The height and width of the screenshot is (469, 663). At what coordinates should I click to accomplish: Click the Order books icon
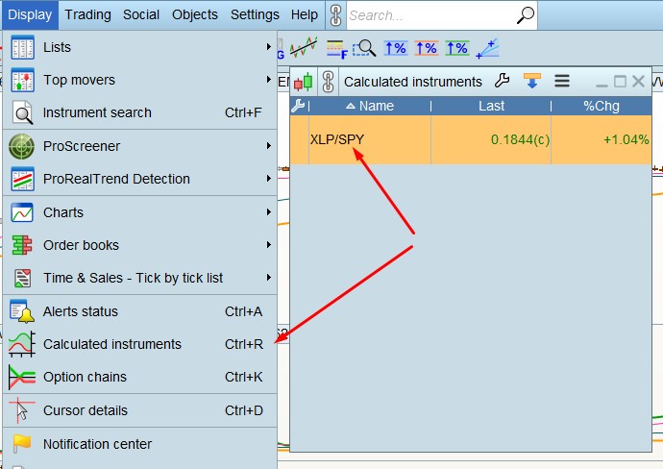pos(21,245)
